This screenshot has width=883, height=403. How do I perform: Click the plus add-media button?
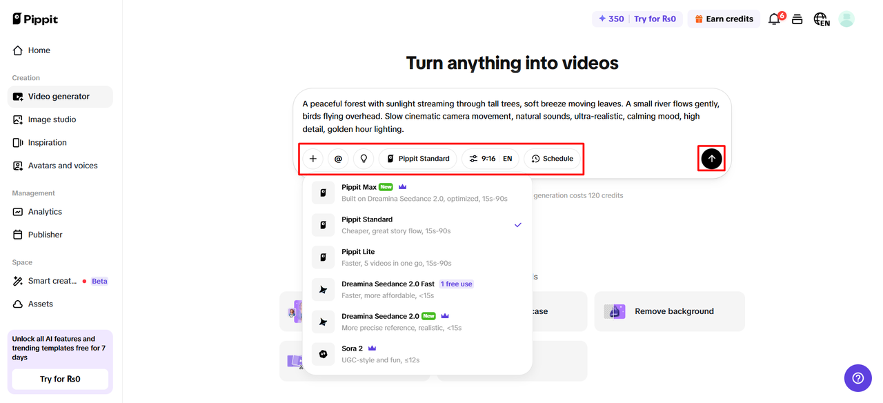(312, 159)
